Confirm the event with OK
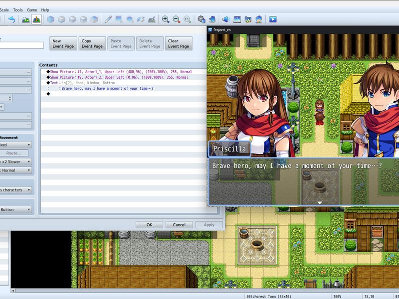399x299 pixels. [149, 225]
